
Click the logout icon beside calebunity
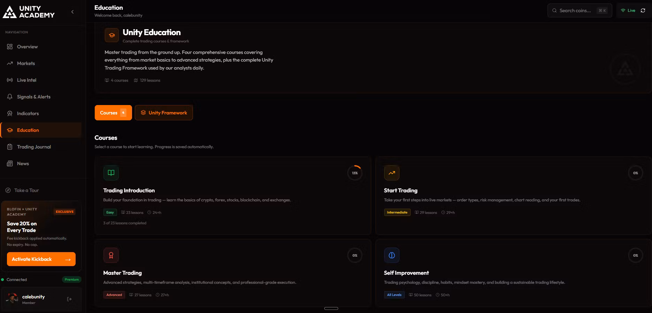69,299
